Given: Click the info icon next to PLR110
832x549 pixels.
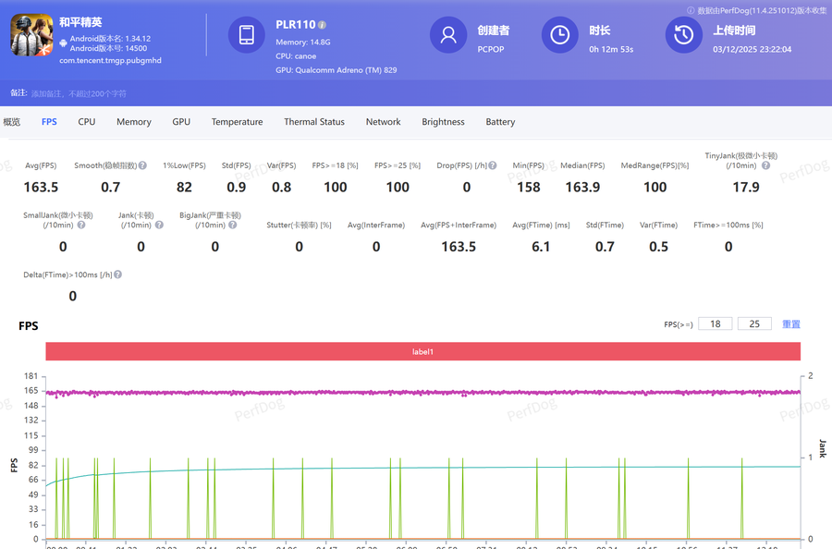Looking at the screenshot, I should (x=322, y=25).
